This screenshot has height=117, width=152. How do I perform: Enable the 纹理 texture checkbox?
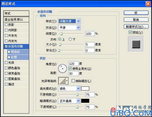pos(9,57)
